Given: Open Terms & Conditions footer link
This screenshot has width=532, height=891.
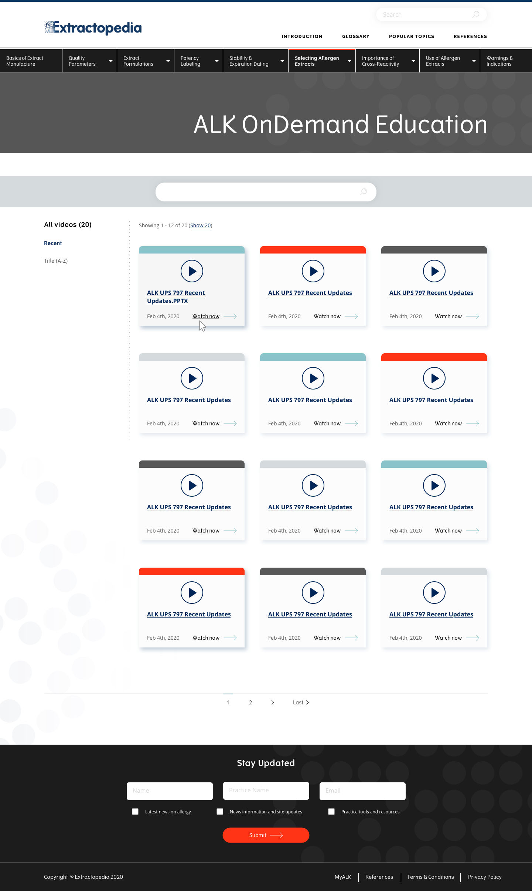Looking at the screenshot, I should pos(430,877).
